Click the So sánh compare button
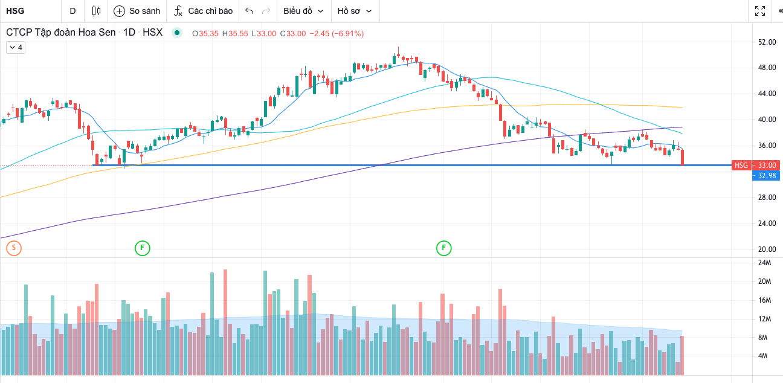The image size is (783, 383). [137, 11]
